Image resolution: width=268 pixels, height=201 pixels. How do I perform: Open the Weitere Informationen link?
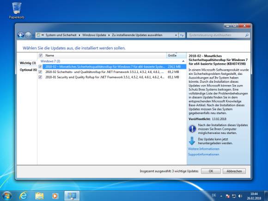pos(204,149)
